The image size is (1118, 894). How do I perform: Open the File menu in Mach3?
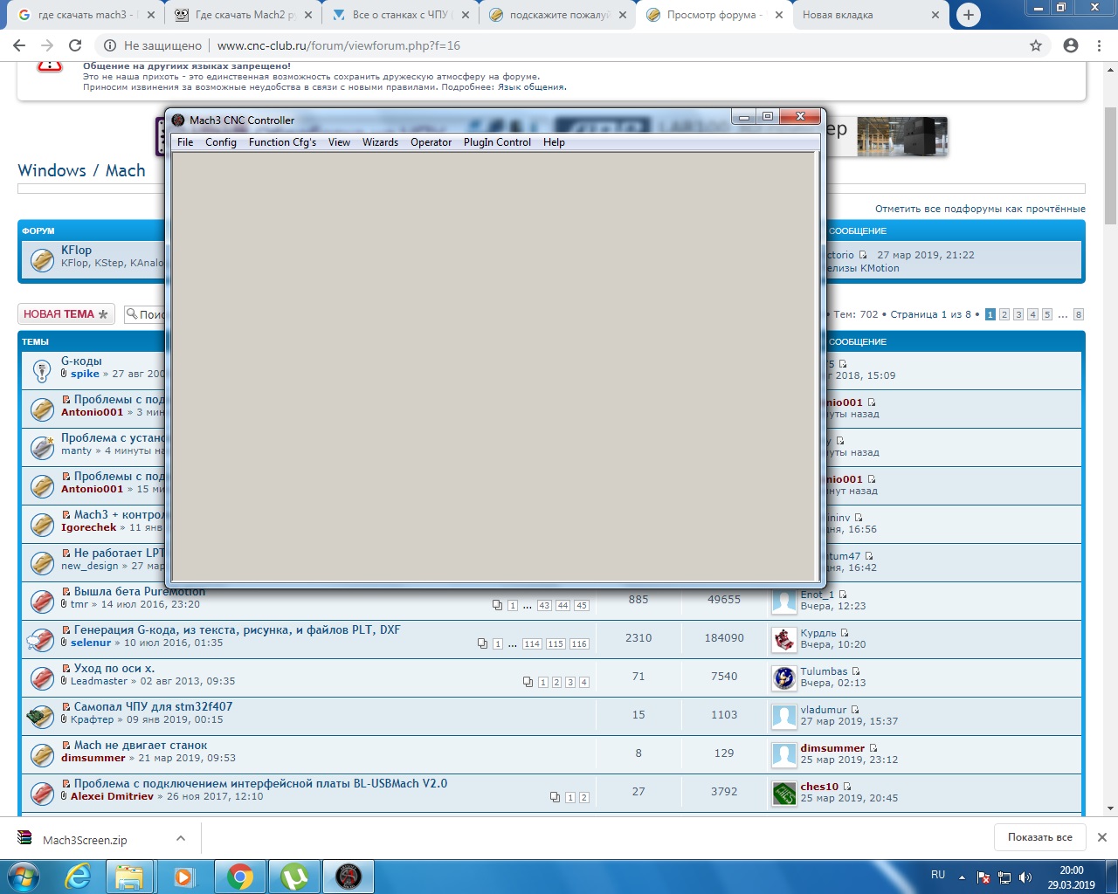tap(185, 142)
